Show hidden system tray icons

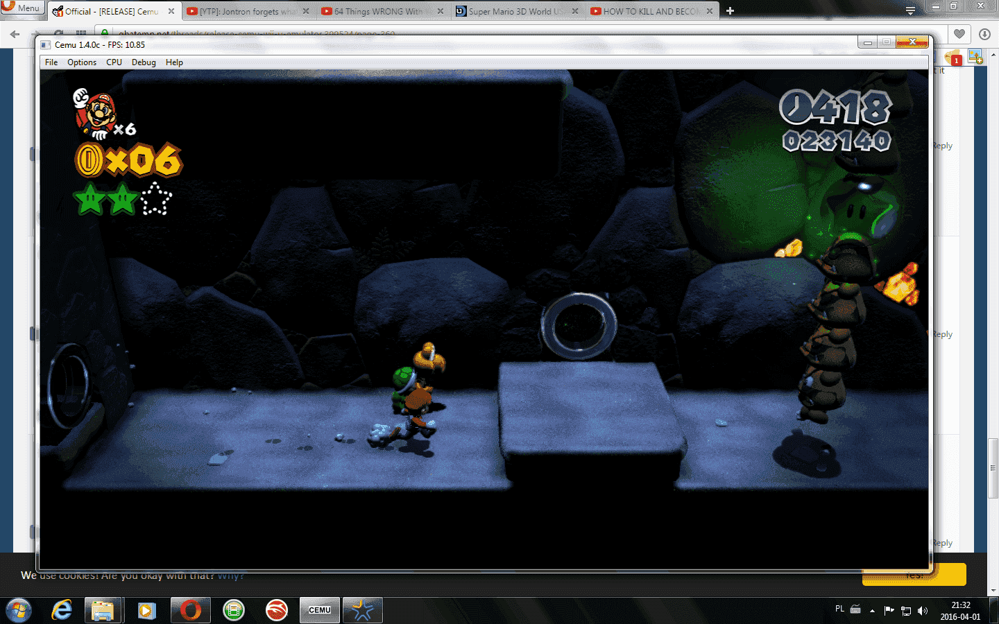tap(872, 611)
